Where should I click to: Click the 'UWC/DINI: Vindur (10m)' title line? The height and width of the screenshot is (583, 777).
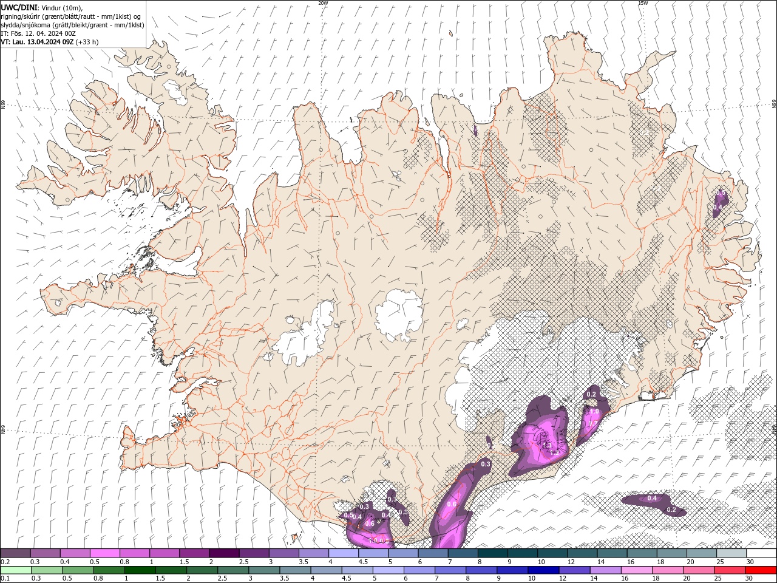(x=41, y=7)
